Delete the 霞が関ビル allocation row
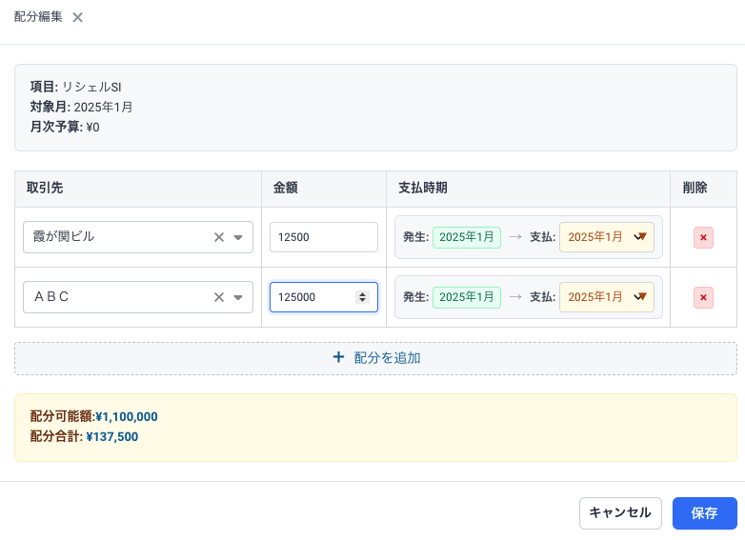The image size is (745, 540). [x=703, y=237]
